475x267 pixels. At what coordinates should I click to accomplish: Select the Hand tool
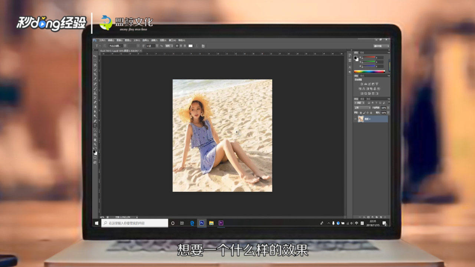[x=95, y=140]
